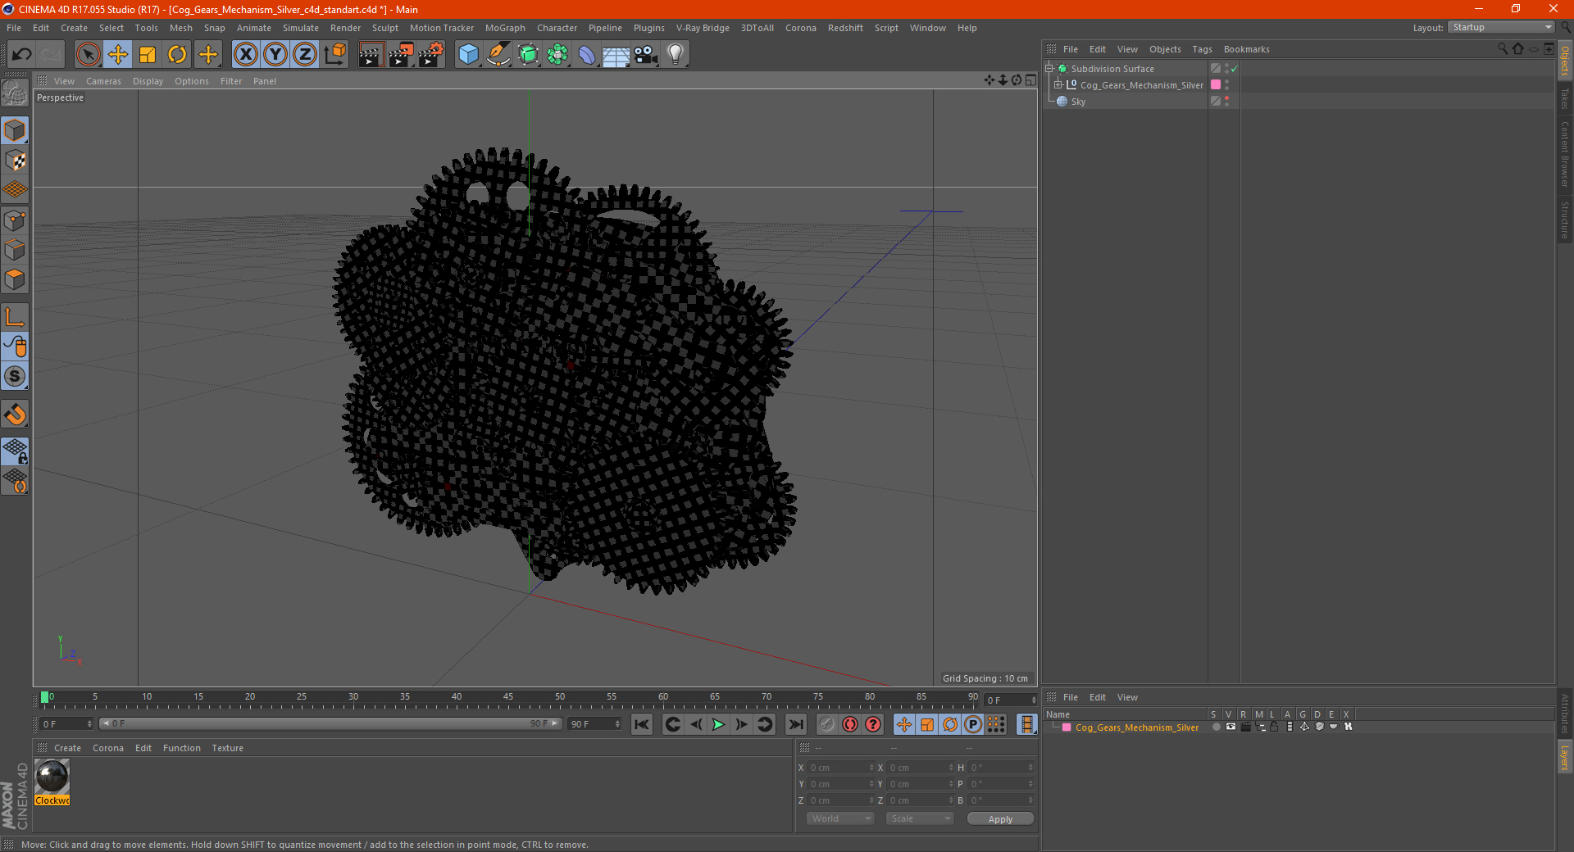
Task: Add a Light object
Action: click(675, 55)
